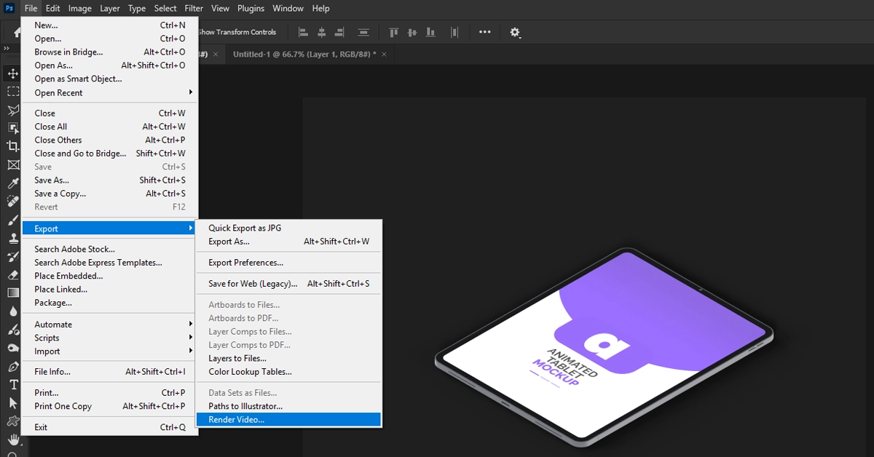The height and width of the screenshot is (457, 874).
Task: Choose Export Preferences
Action: point(288,263)
